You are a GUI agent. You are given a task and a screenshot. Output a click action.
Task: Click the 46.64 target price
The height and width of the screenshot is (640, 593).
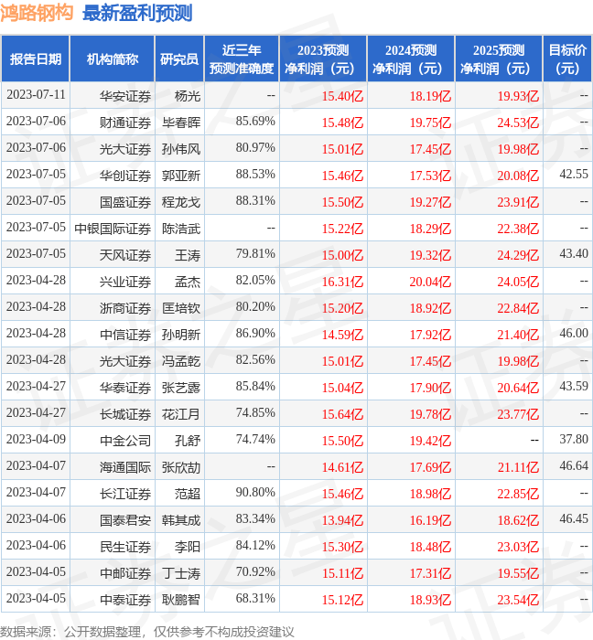574,466
